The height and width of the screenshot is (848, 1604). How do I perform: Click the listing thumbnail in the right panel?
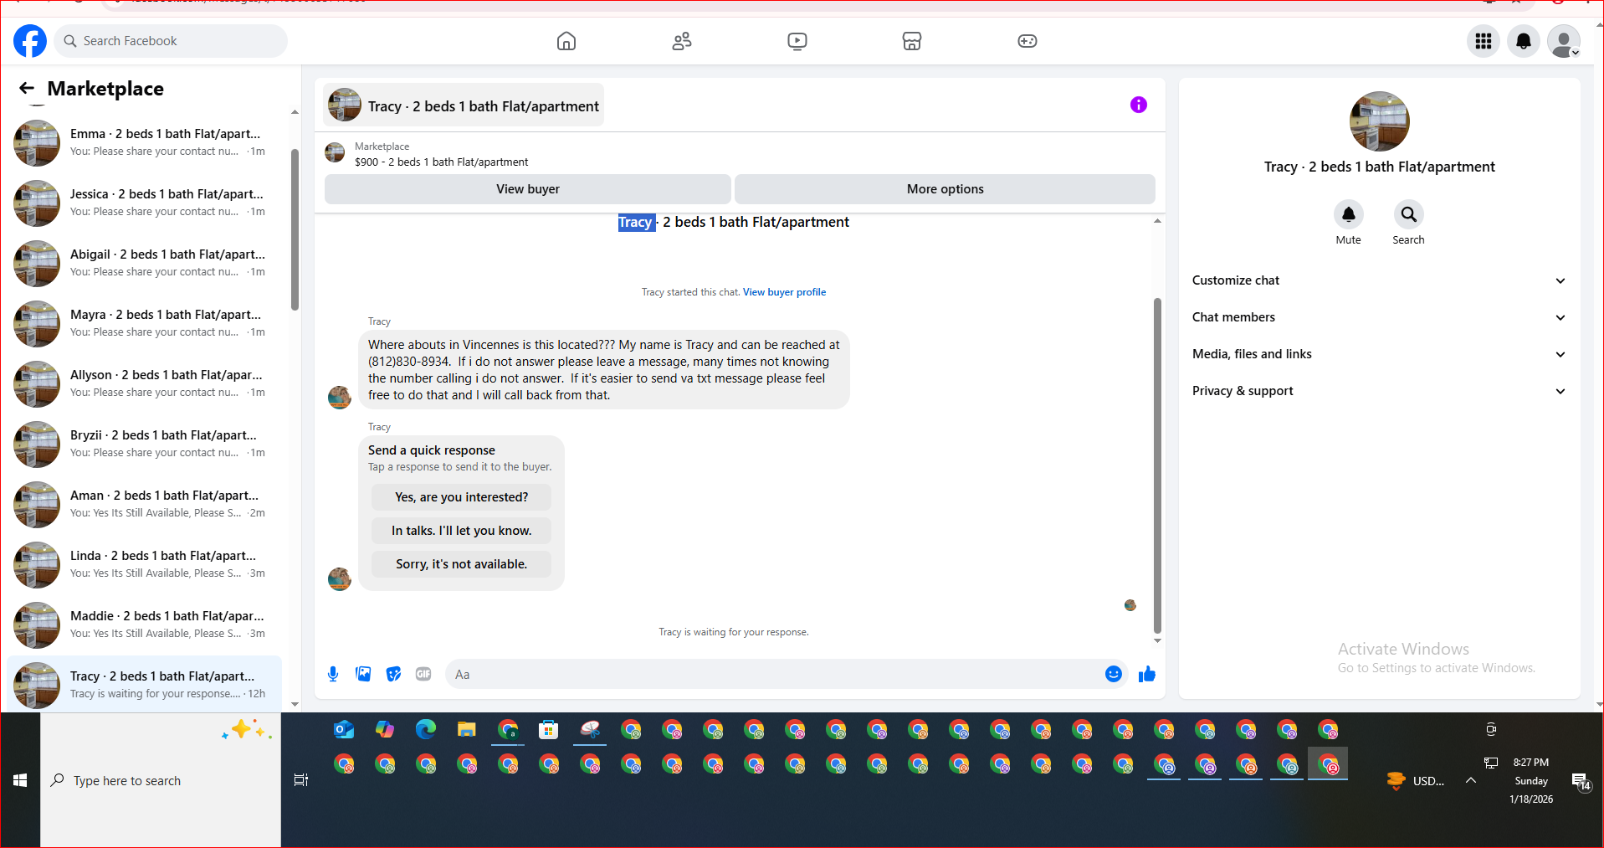[x=1379, y=121]
